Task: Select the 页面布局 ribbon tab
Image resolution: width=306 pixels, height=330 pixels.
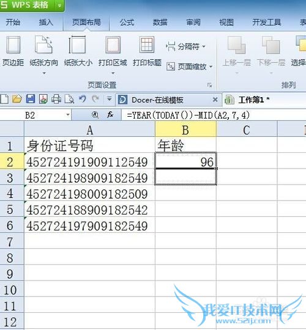Action: click(x=86, y=22)
